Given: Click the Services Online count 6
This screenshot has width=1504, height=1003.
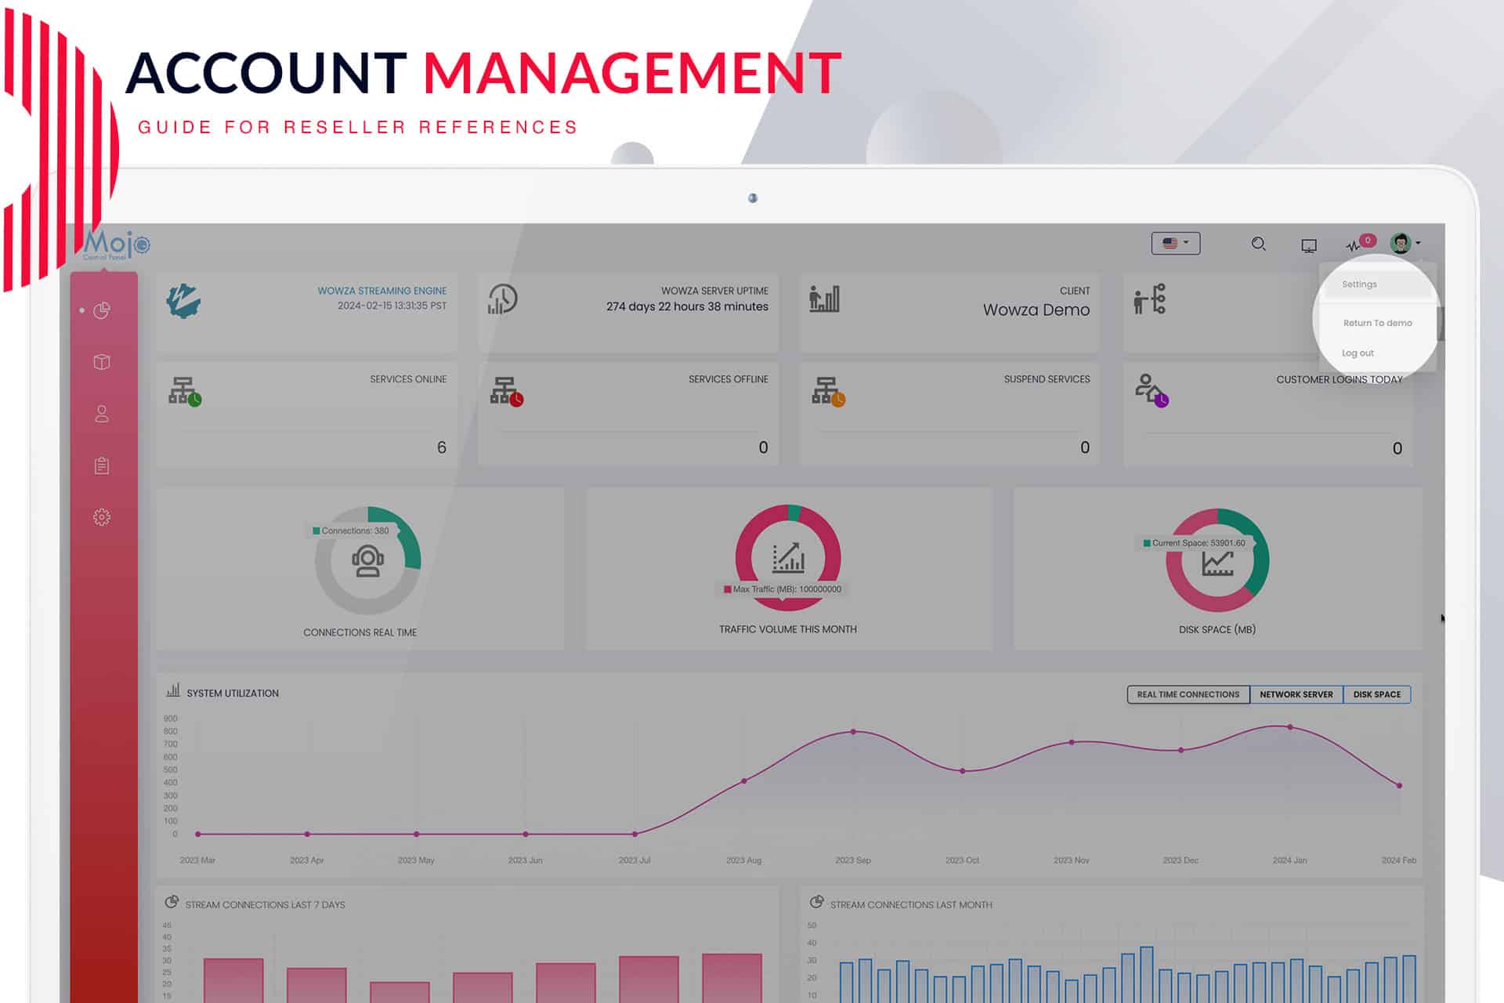Looking at the screenshot, I should coord(442,447).
